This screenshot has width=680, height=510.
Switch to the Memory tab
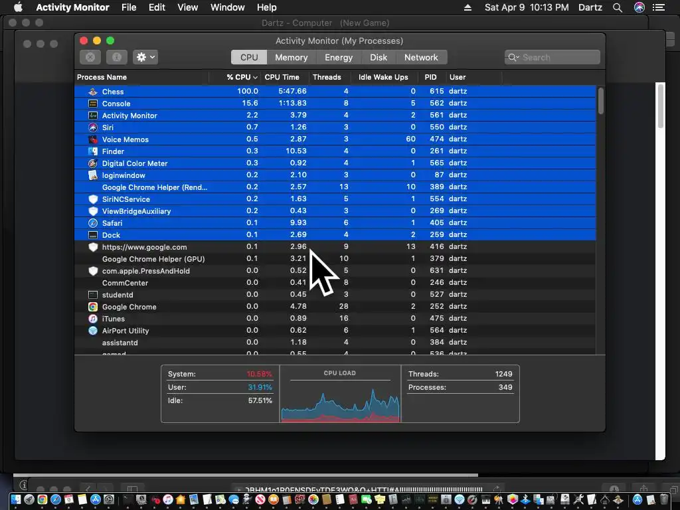291,57
